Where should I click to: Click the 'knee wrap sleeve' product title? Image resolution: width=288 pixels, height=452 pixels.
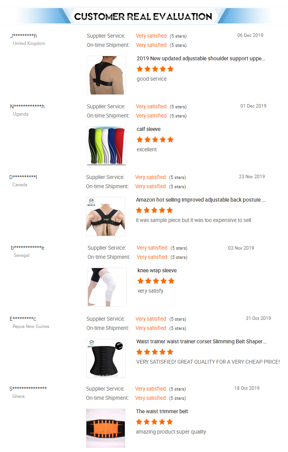pyautogui.click(x=157, y=270)
